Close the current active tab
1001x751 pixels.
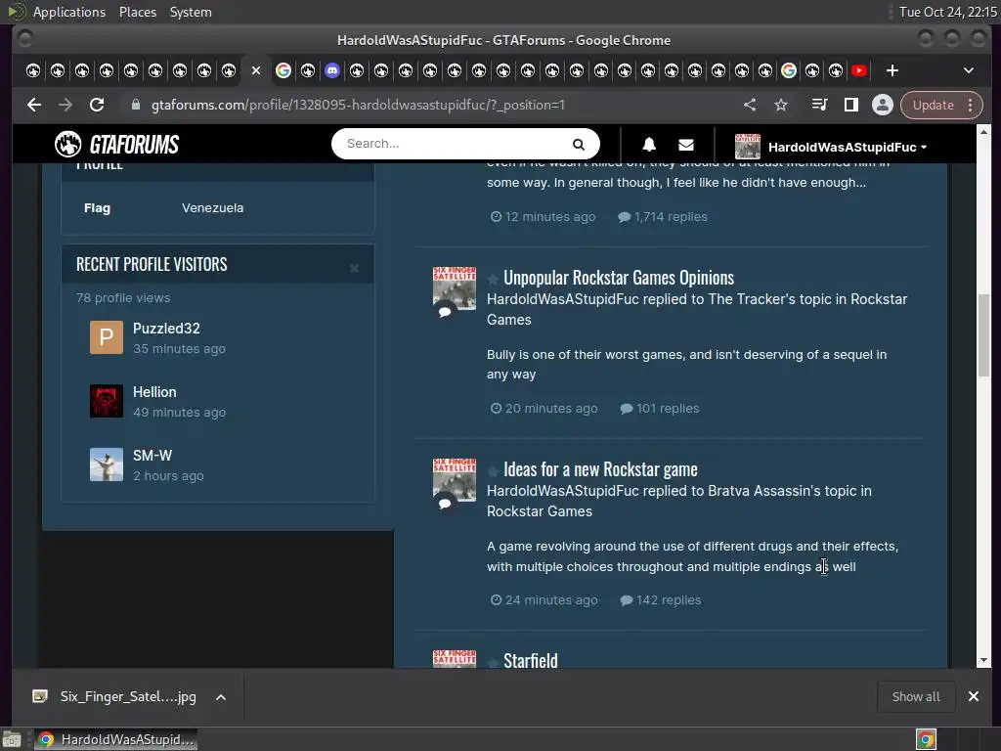point(256,70)
